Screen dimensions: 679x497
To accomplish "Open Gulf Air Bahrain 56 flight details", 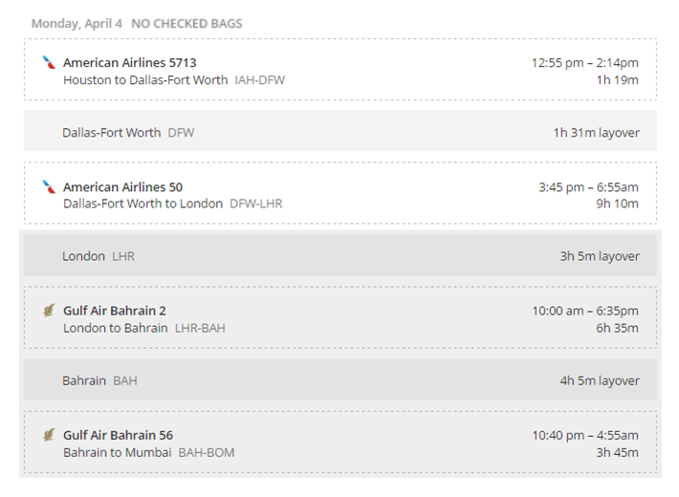I will click(x=340, y=442).
